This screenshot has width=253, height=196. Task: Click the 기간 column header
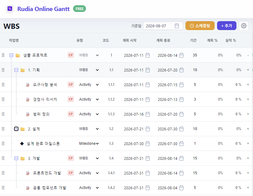tap(193, 40)
